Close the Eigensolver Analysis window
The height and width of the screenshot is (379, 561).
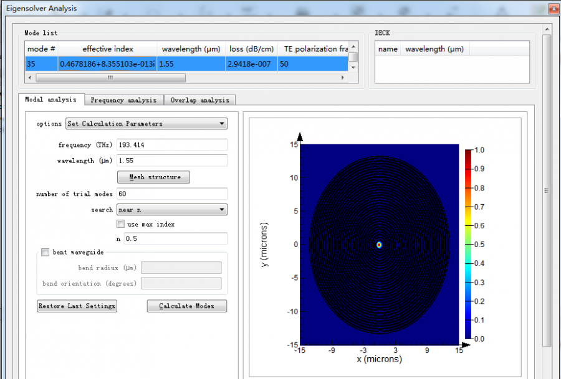pyautogui.click(x=552, y=9)
